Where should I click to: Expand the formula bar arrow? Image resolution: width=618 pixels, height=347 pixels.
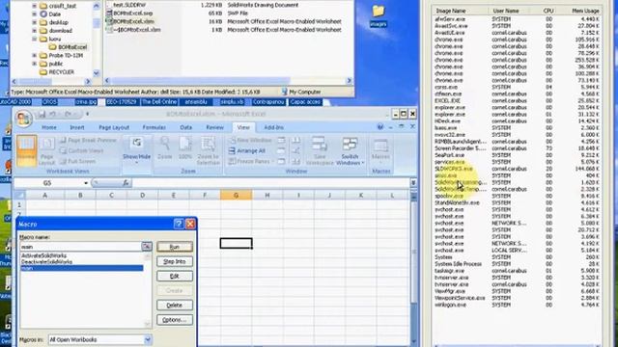click(413, 182)
